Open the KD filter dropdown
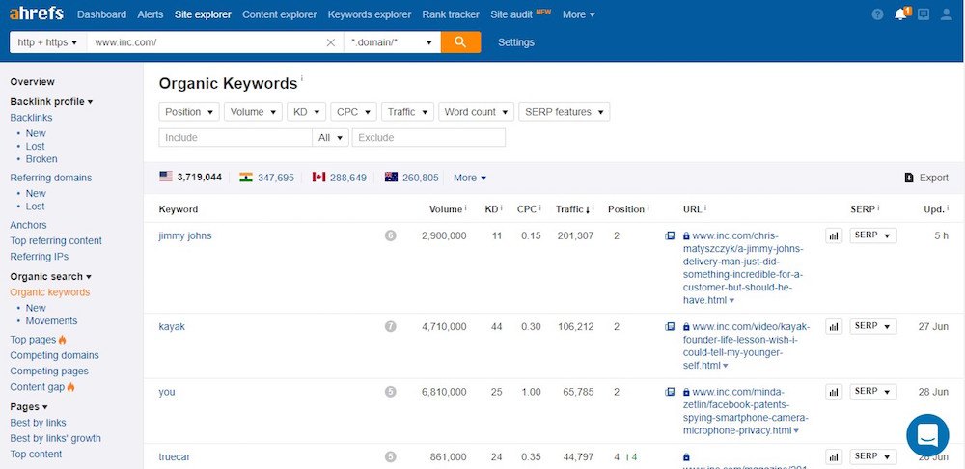Image resolution: width=965 pixels, height=469 pixels. click(307, 112)
